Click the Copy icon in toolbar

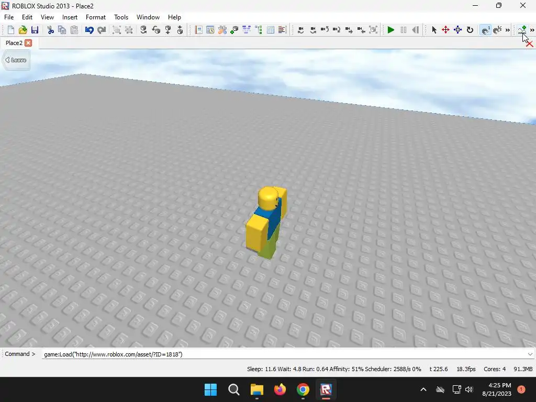coord(62,30)
